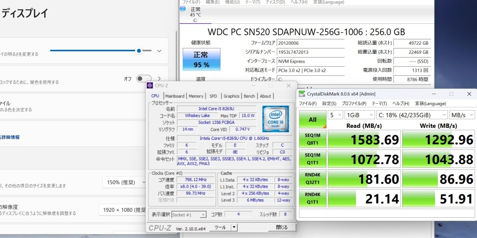Open 機能(U) menu in CrystalDiskInfo
The height and width of the screenshot is (238, 477).
coord(232,2)
